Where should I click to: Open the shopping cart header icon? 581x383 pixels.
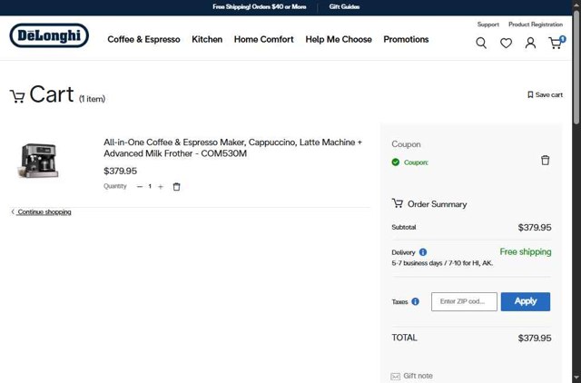coord(556,43)
